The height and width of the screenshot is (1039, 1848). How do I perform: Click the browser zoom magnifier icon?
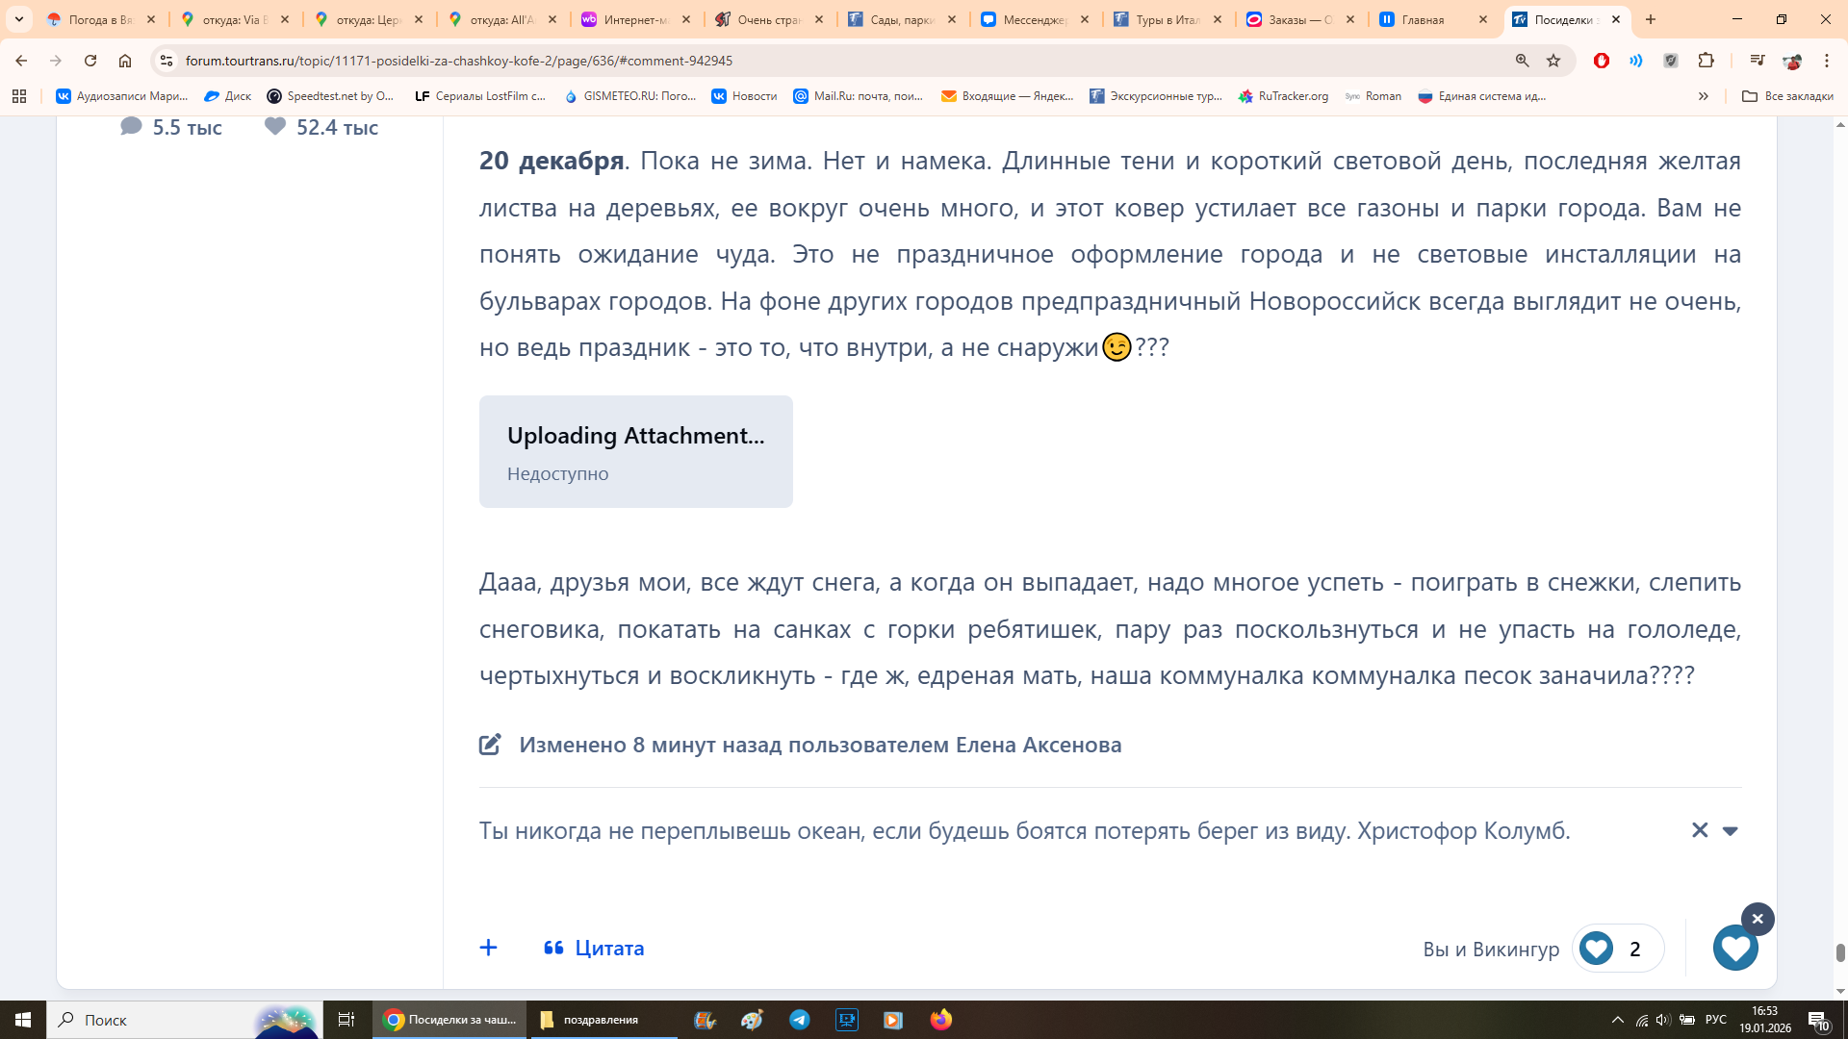(1522, 61)
